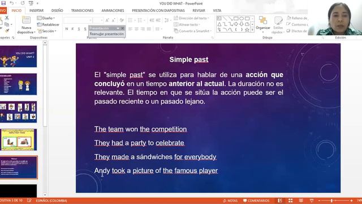Toggle the COMENTARIOS comments pane

coord(256,201)
